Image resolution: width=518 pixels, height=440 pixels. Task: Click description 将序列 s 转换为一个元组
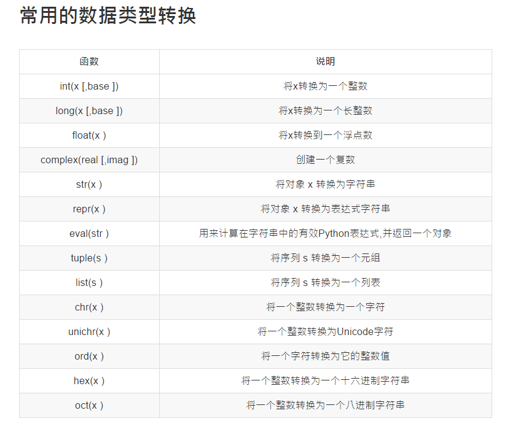click(x=326, y=258)
